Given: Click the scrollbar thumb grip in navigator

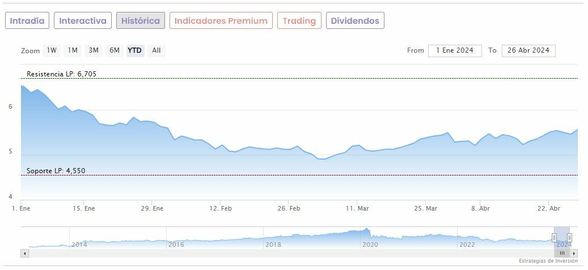Looking at the screenshot, I should [562, 253].
